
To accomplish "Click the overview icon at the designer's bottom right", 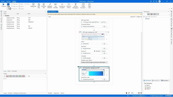I will pyautogui.click(x=141, y=93).
